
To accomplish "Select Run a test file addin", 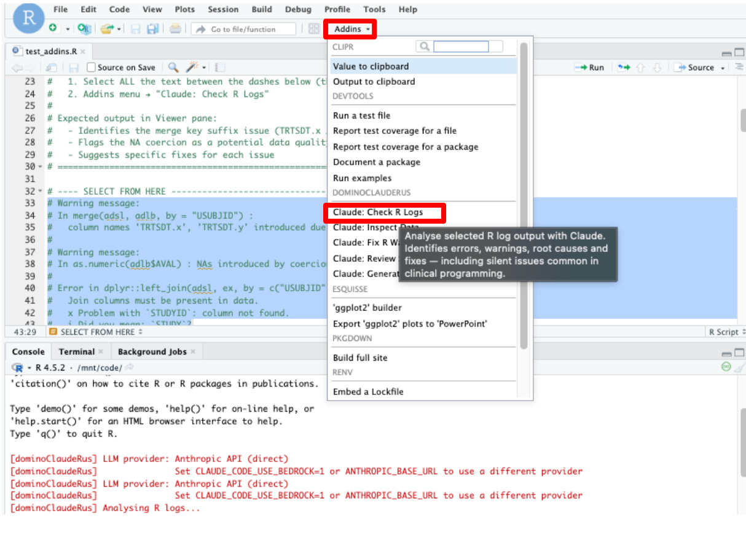I will pos(361,116).
